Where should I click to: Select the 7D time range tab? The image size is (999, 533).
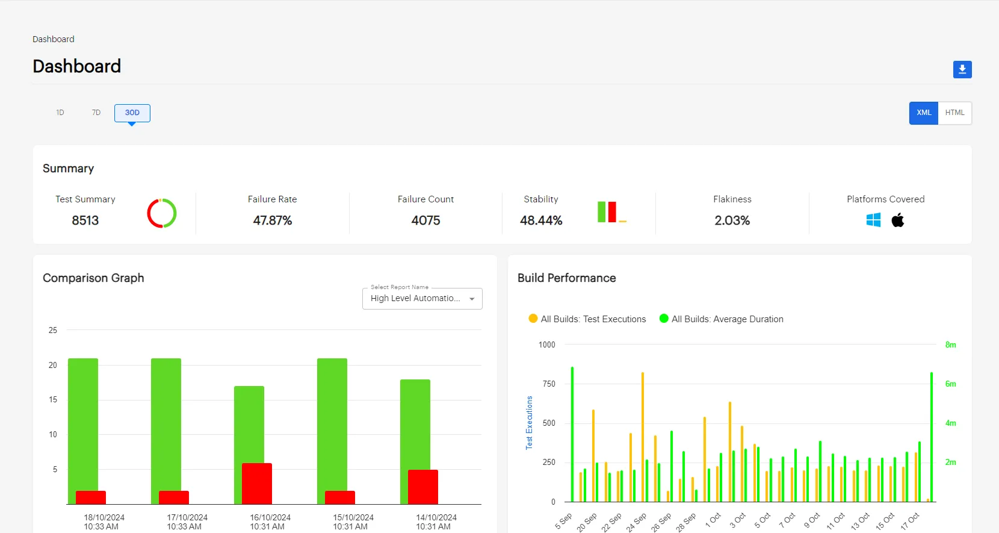point(96,113)
